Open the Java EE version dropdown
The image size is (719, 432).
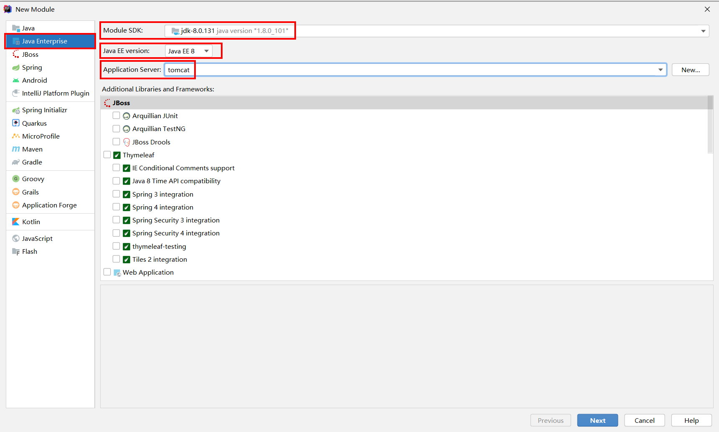[189, 51]
